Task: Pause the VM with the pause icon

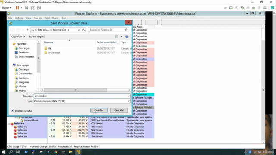Action: [x=17, y=8]
